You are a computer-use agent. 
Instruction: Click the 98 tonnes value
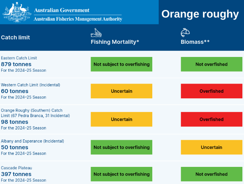(14, 122)
